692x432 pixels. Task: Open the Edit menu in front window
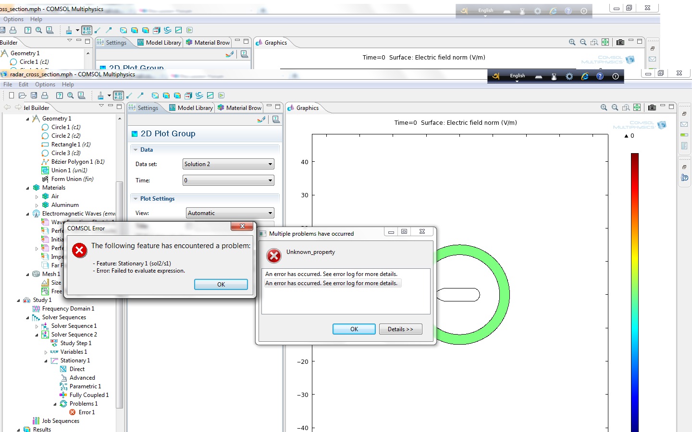(24, 84)
